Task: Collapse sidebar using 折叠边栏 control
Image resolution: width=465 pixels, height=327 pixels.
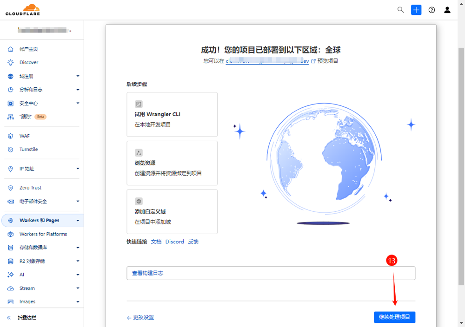Action: tap(26, 318)
